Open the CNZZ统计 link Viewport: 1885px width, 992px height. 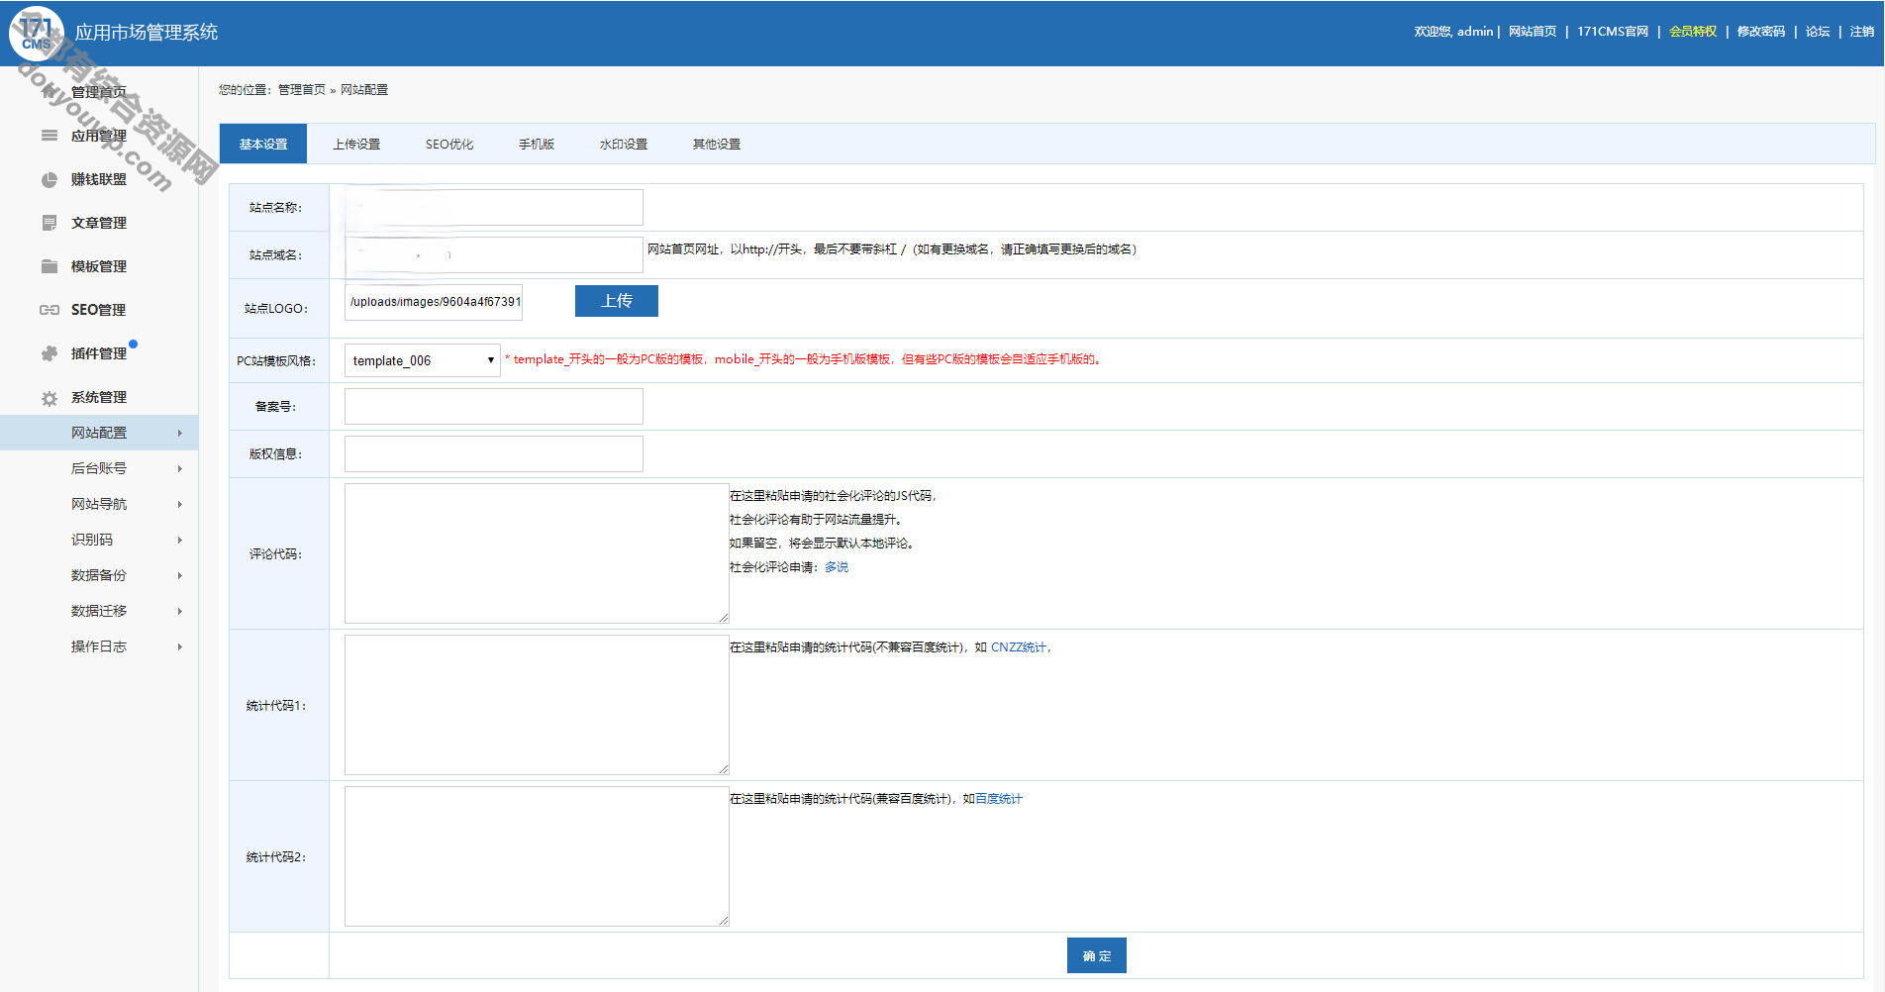coord(1019,647)
